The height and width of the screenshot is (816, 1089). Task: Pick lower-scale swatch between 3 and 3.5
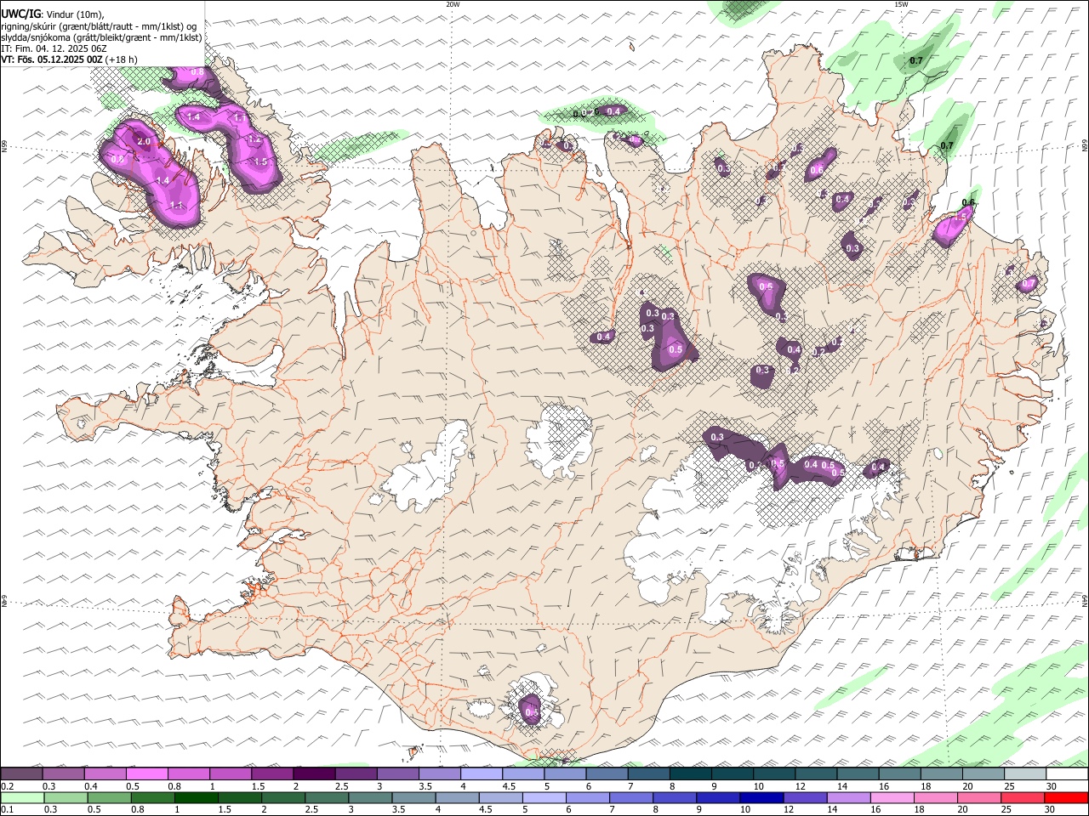[369, 797]
